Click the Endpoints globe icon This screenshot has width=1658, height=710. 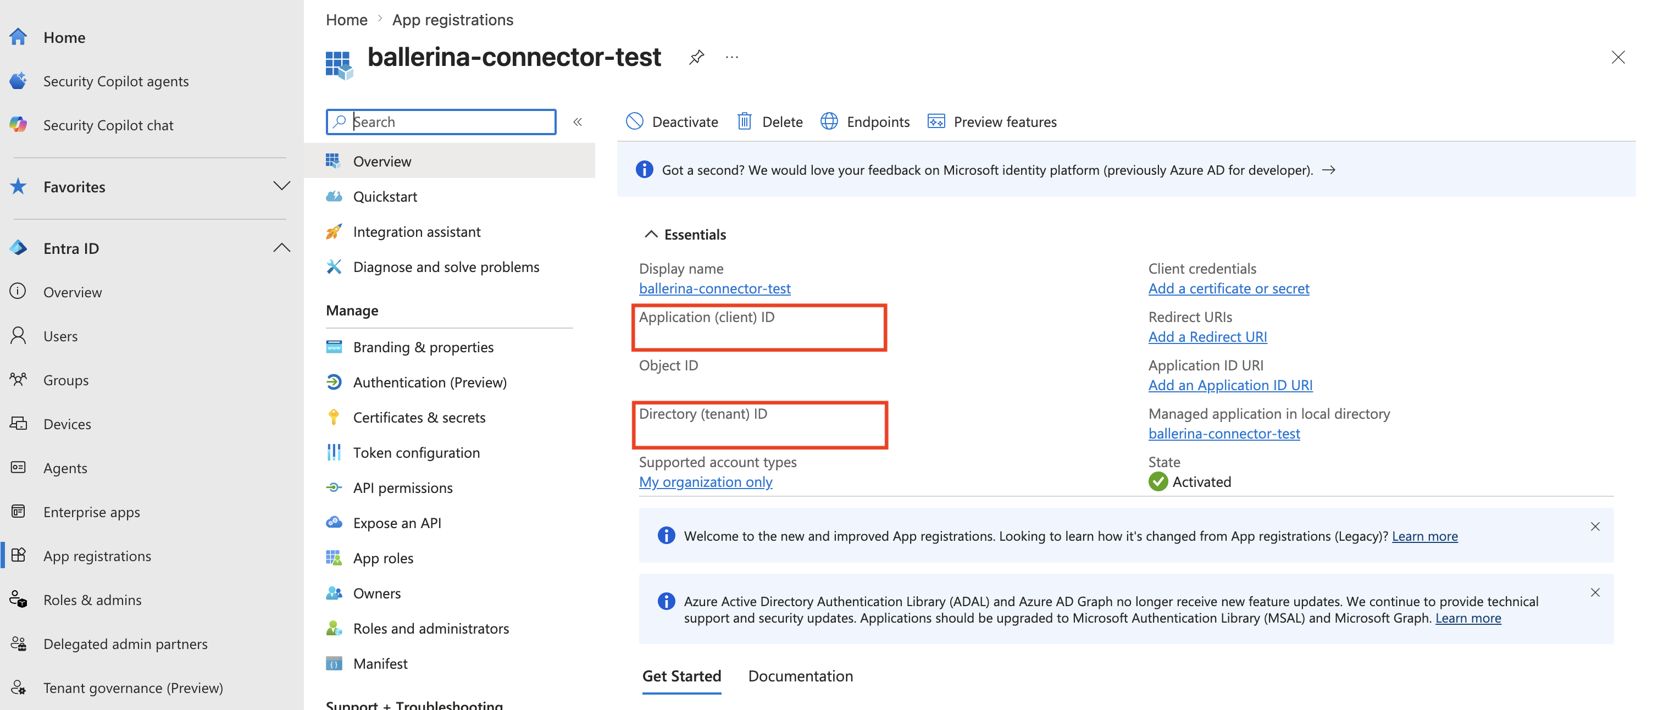(829, 121)
